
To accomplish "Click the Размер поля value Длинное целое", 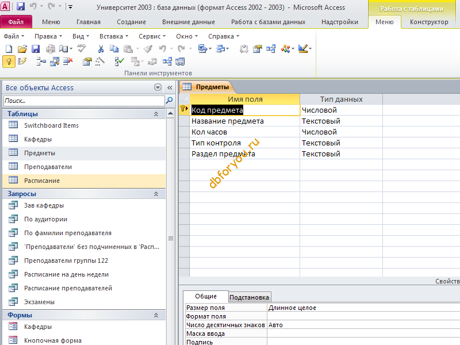I will (x=363, y=308).
